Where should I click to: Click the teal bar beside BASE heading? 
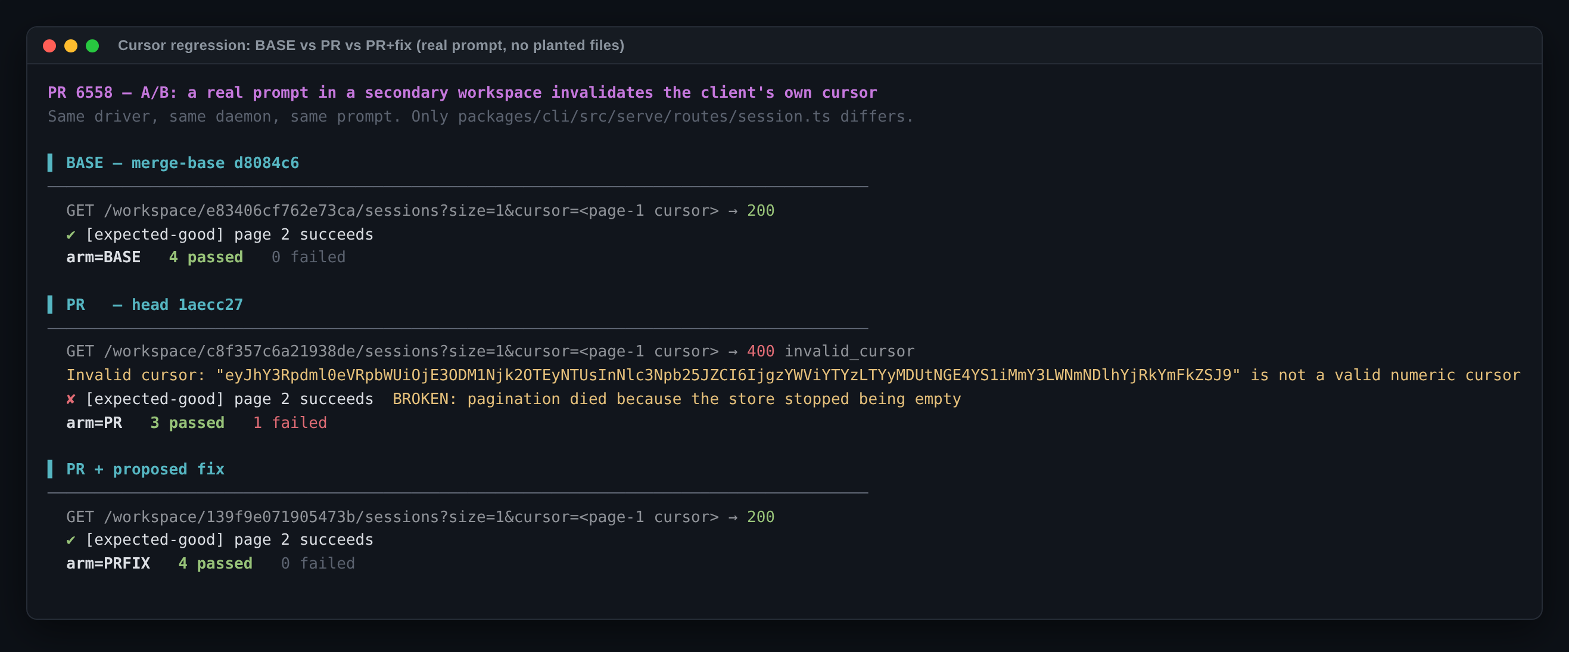[x=50, y=163]
